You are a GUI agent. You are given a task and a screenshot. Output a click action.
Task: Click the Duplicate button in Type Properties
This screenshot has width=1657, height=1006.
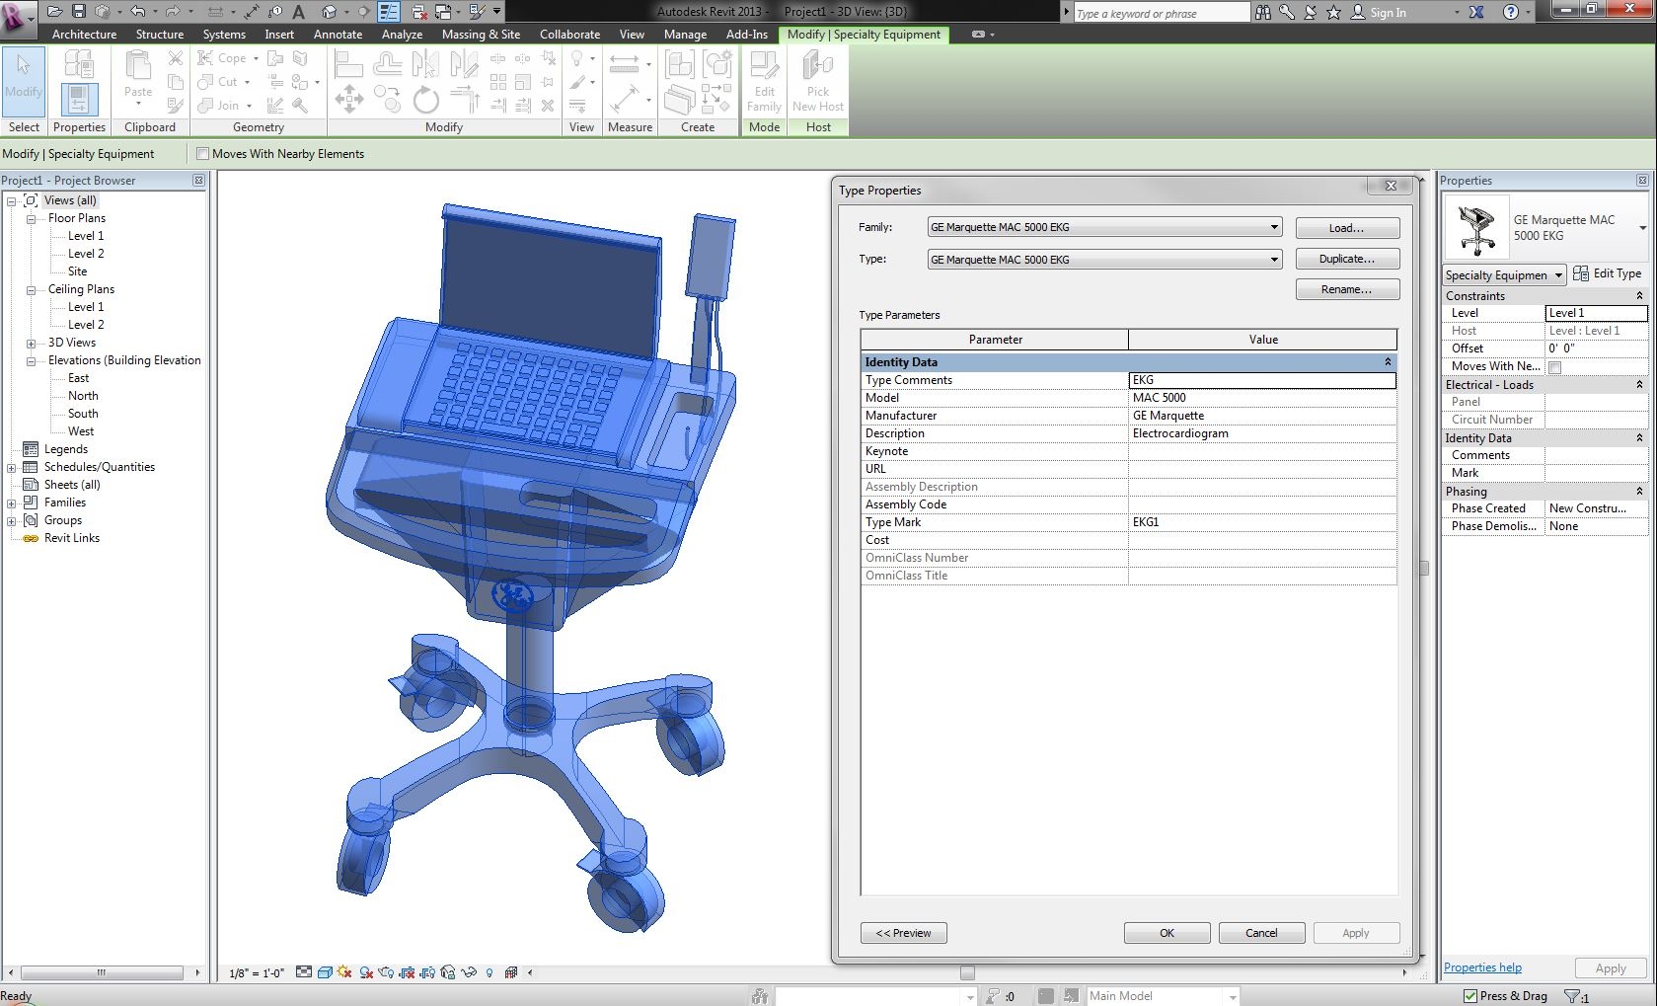(x=1347, y=259)
